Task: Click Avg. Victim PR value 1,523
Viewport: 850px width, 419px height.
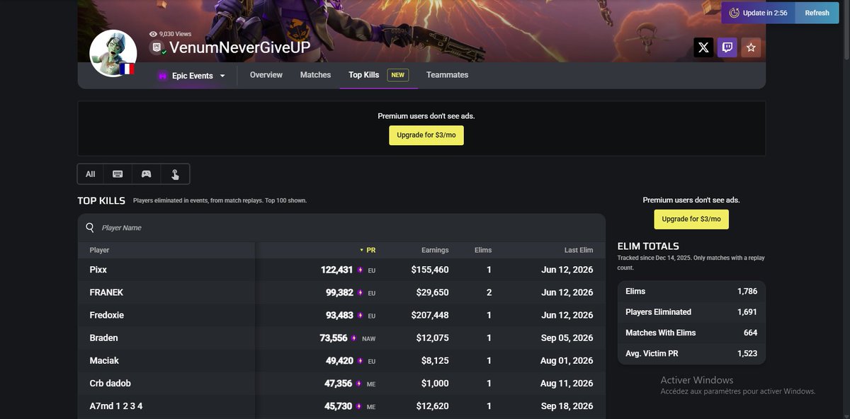Action: coord(747,353)
